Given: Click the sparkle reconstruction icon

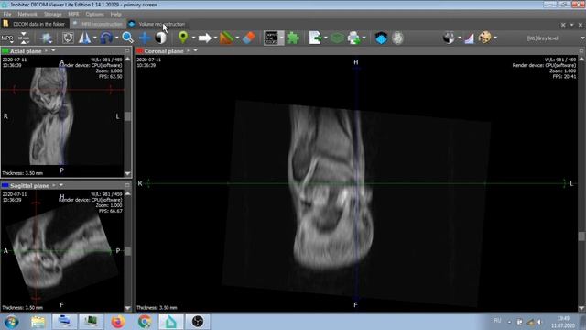Looking at the screenshot, I should tap(47, 38).
